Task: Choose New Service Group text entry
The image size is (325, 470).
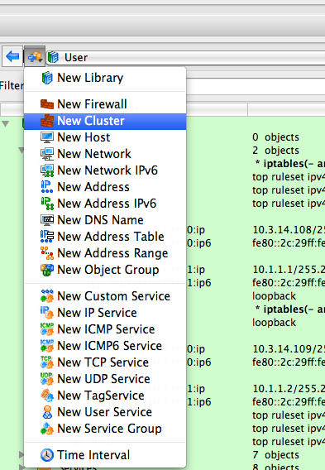Action: click(x=109, y=429)
